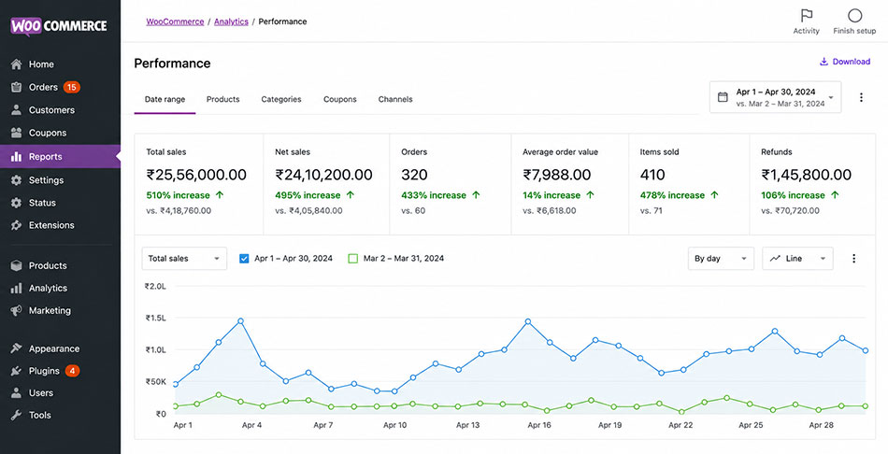
Task: Open the Apr 1 – Apr 30, 2024 date range picker
Action: pyautogui.click(x=775, y=97)
